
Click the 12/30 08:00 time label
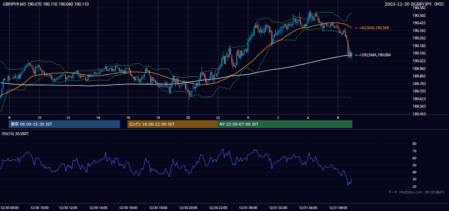pos(9,208)
